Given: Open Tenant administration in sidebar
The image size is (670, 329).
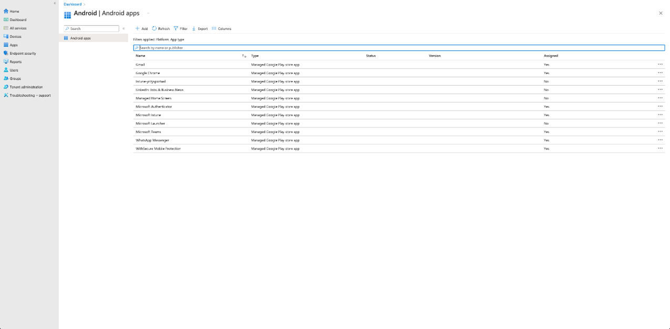Looking at the screenshot, I should 26,87.
